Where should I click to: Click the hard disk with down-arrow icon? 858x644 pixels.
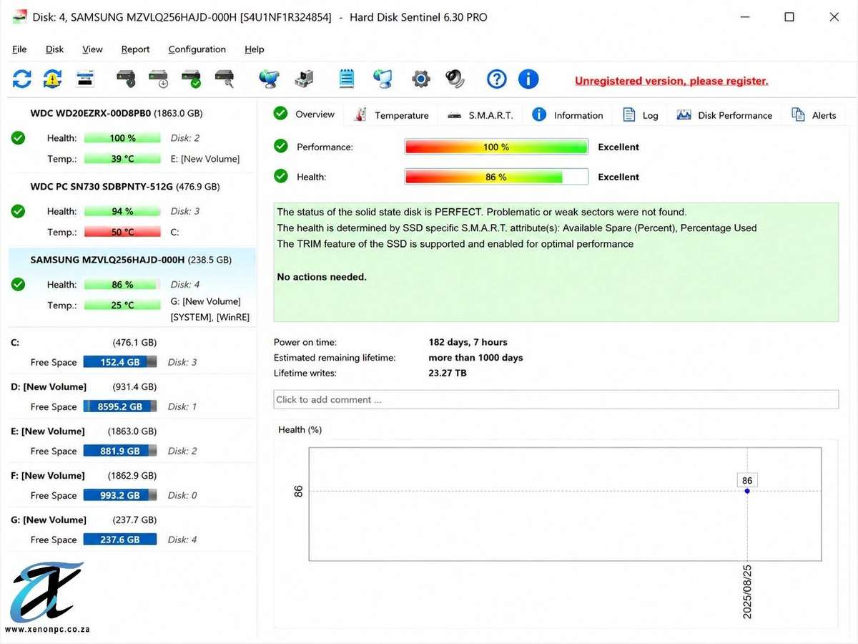click(x=159, y=79)
